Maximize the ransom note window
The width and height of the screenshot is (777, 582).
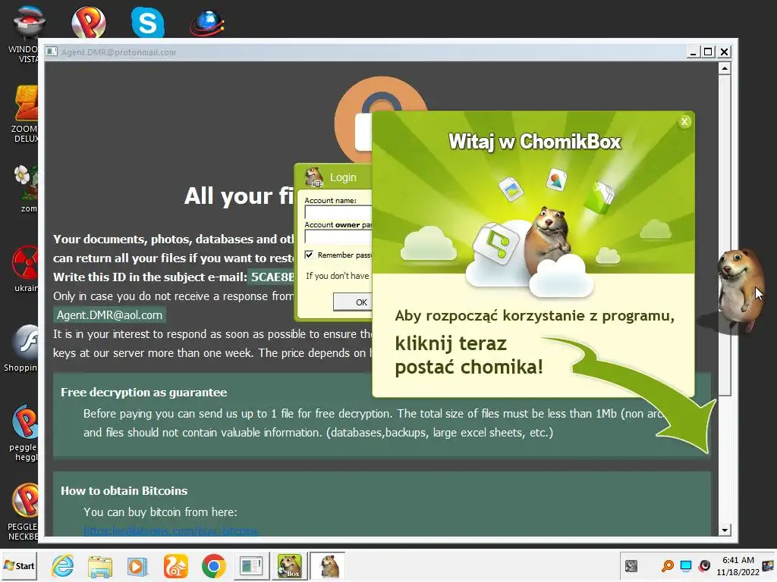coord(709,52)
